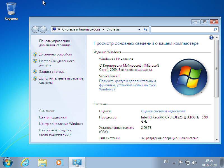Open volume speaker tray icon
The height and width of the screenshot is (168, 224).
(194, 163)
